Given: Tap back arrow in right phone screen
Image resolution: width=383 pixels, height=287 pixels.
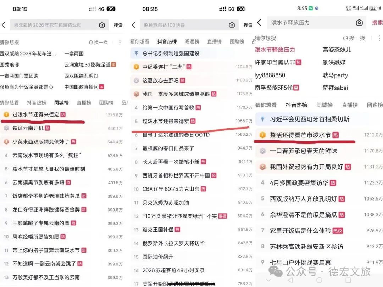Looking at the screenshot, I should [259, 22].
